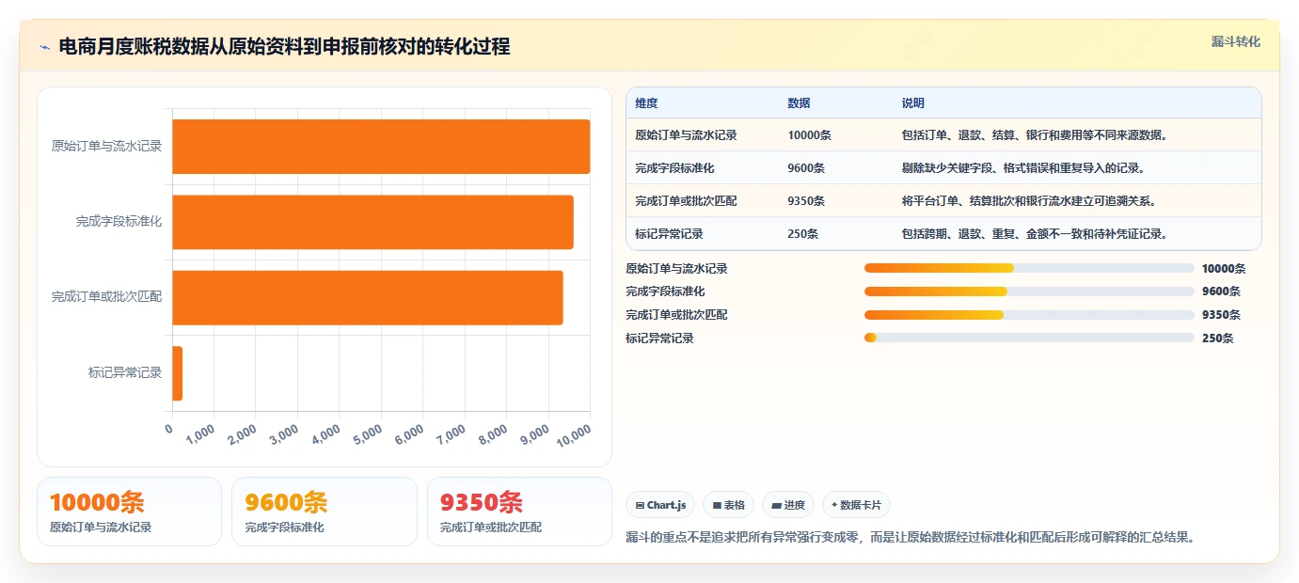Click x-axis tick label 5,000
Viewport: 1299px width, 583px height.
(367, 434)
